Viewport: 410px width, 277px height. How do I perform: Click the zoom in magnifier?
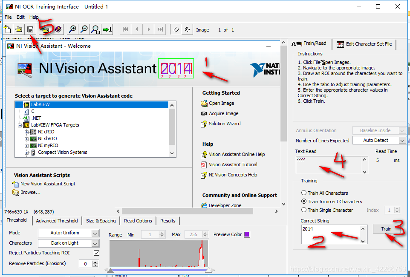(72, 29)
